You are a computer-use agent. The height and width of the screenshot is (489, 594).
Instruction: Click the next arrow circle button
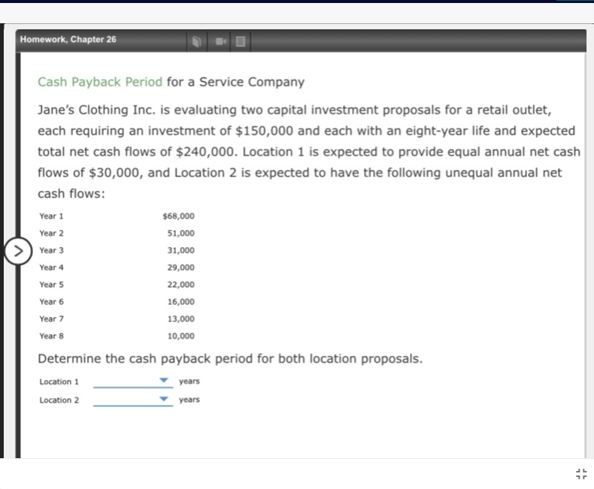coord(18,251)
